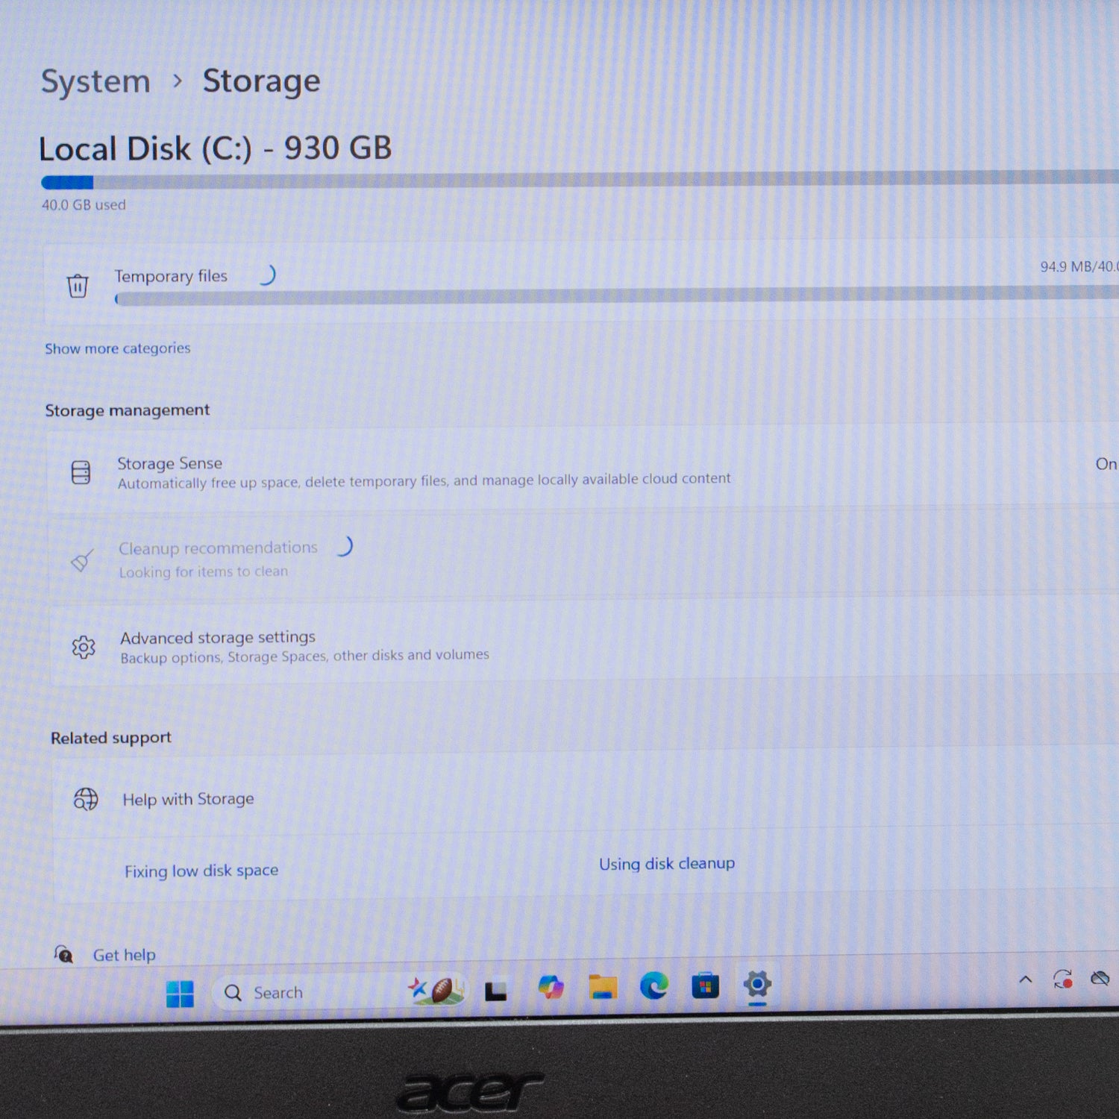Open the football widget in taskbar
This screenshot has height=1119, width=1119.
[x=436, y=991]
